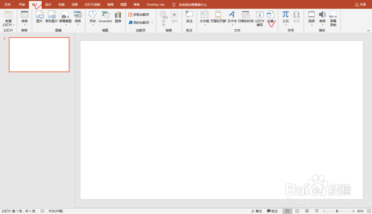Click the New Slide (新建幻灯片) icon
The image size is (372, 214).
[8, 18]
